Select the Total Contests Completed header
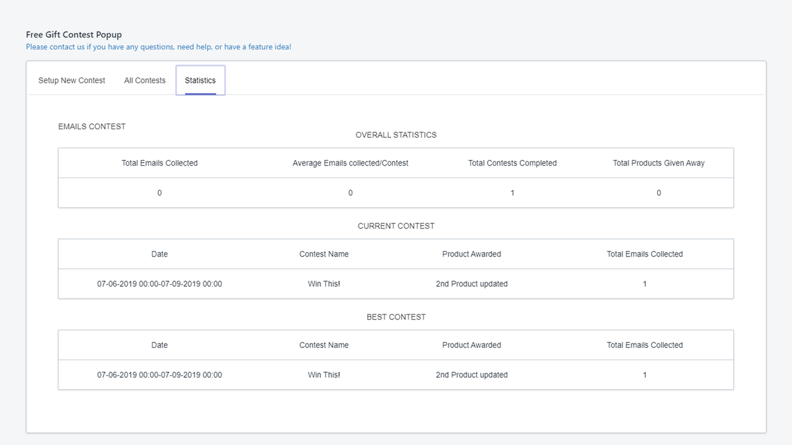The width and height of the screenshot is (792, 445). [512, 163]
